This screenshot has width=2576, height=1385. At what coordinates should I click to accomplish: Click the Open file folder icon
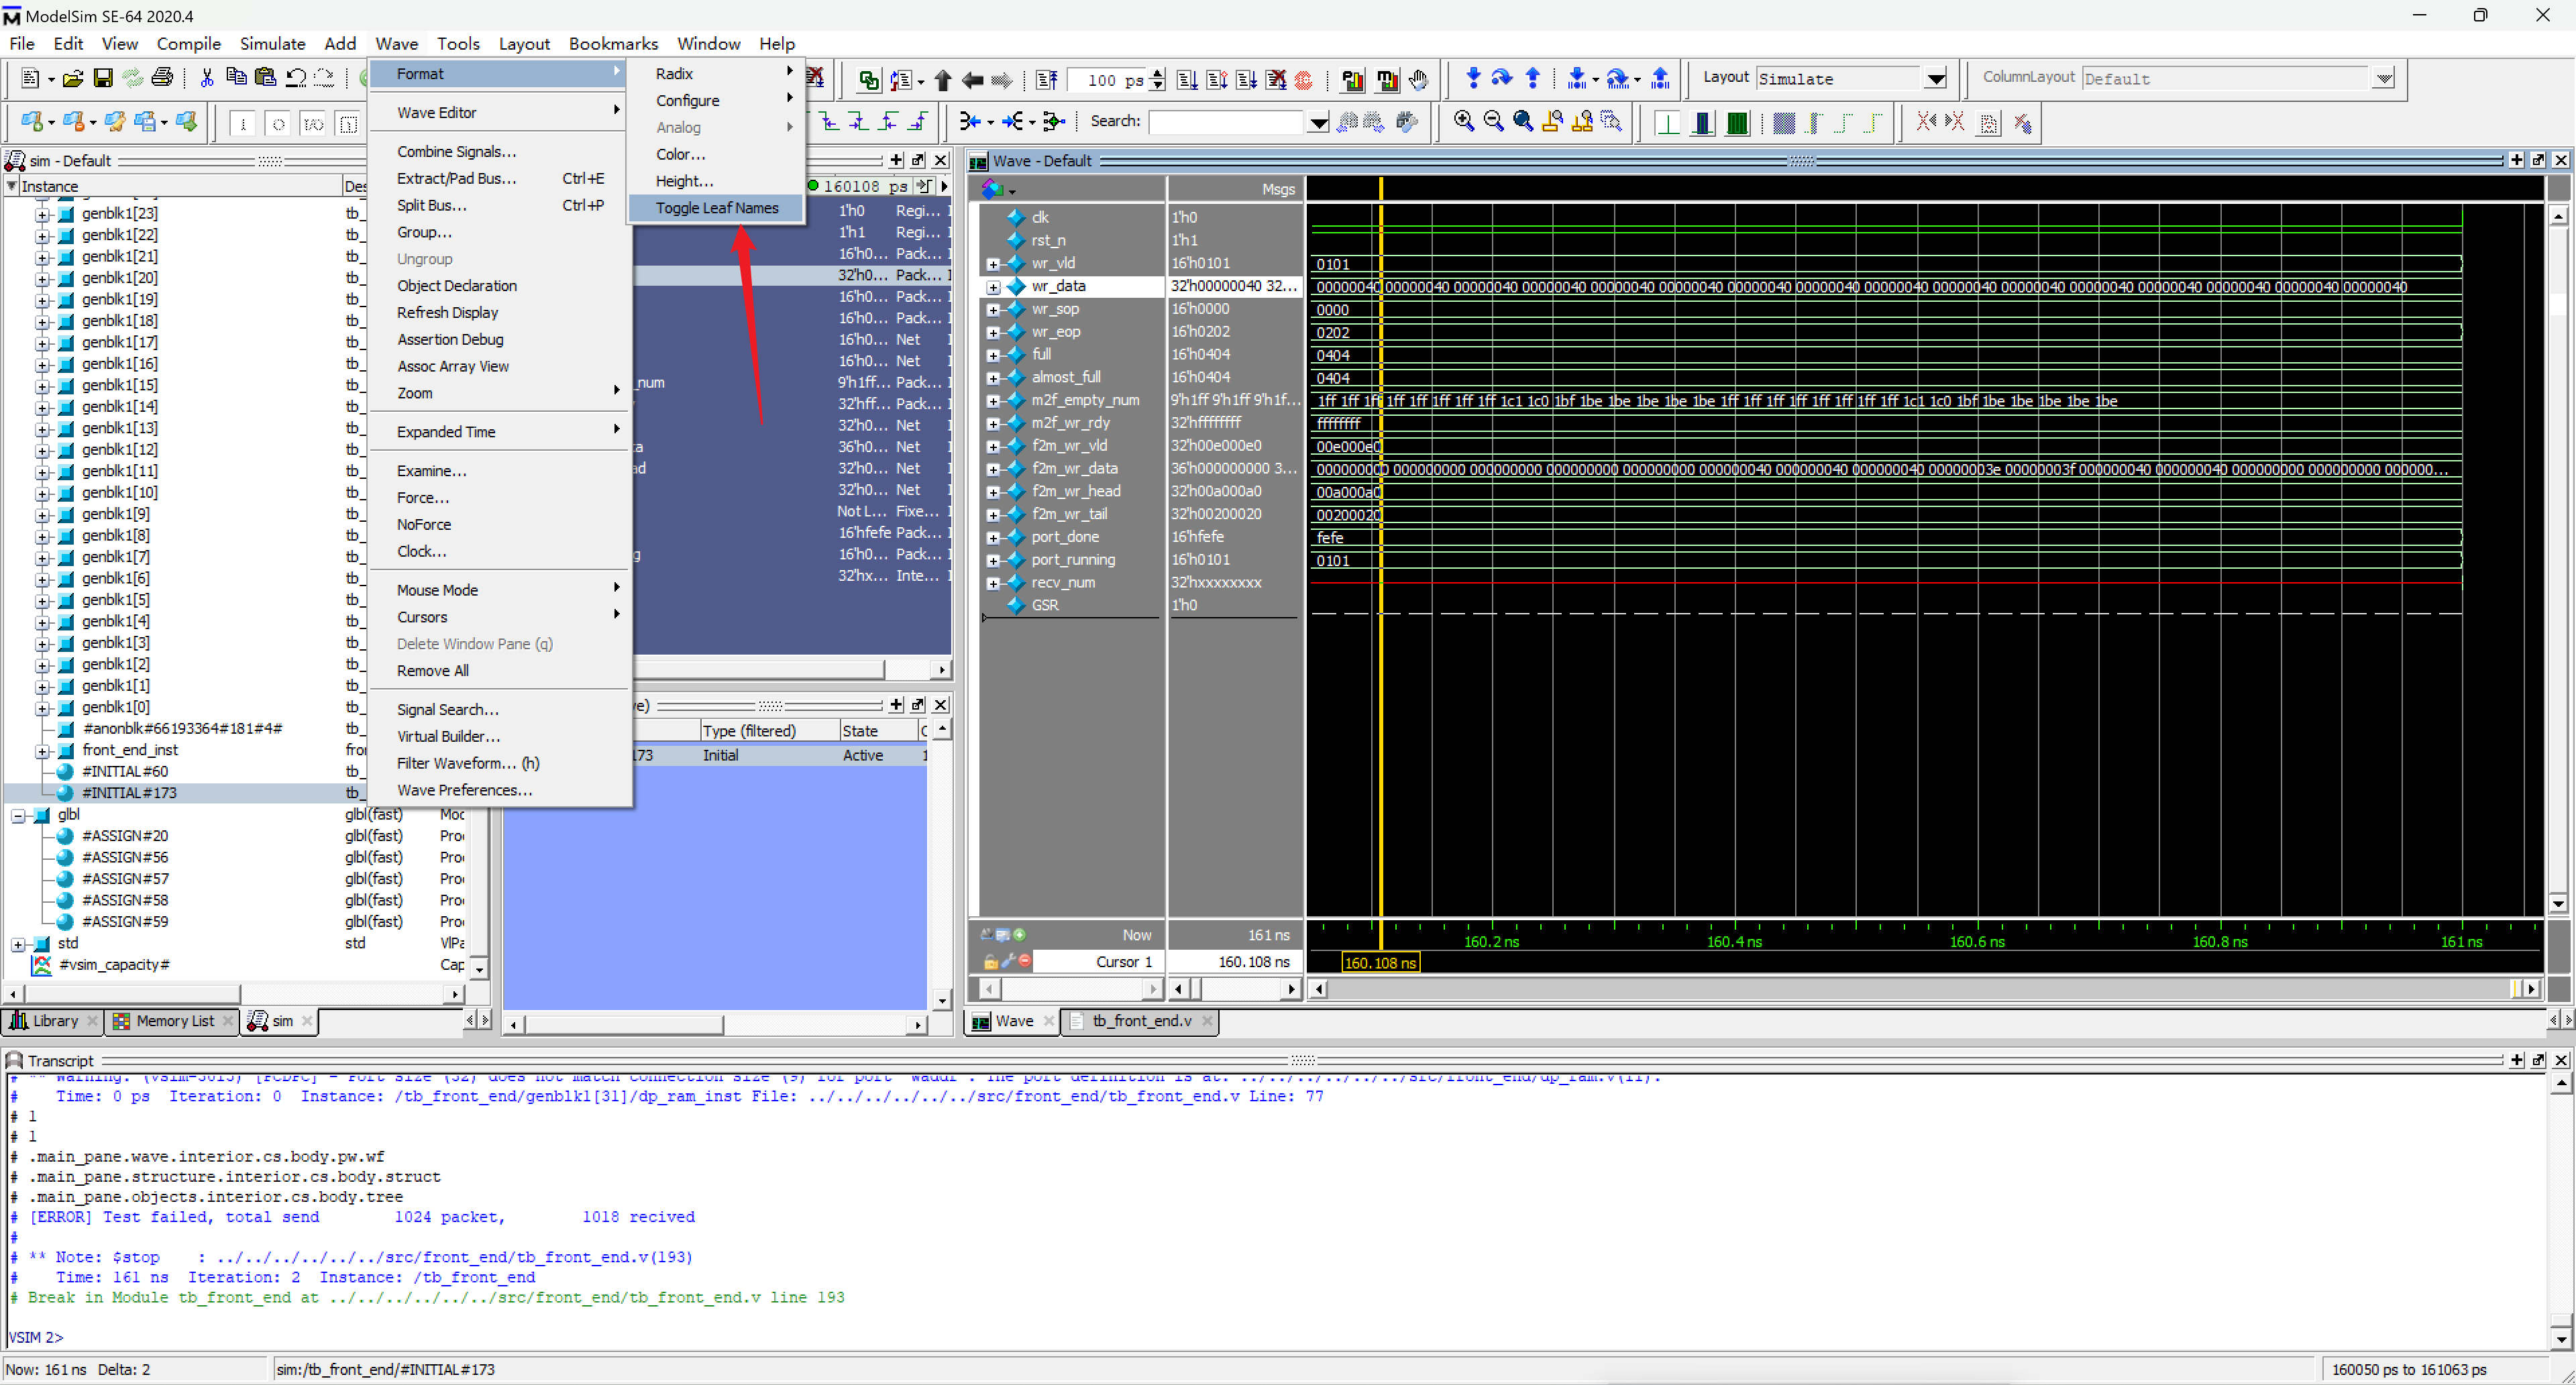pos(72,78)
